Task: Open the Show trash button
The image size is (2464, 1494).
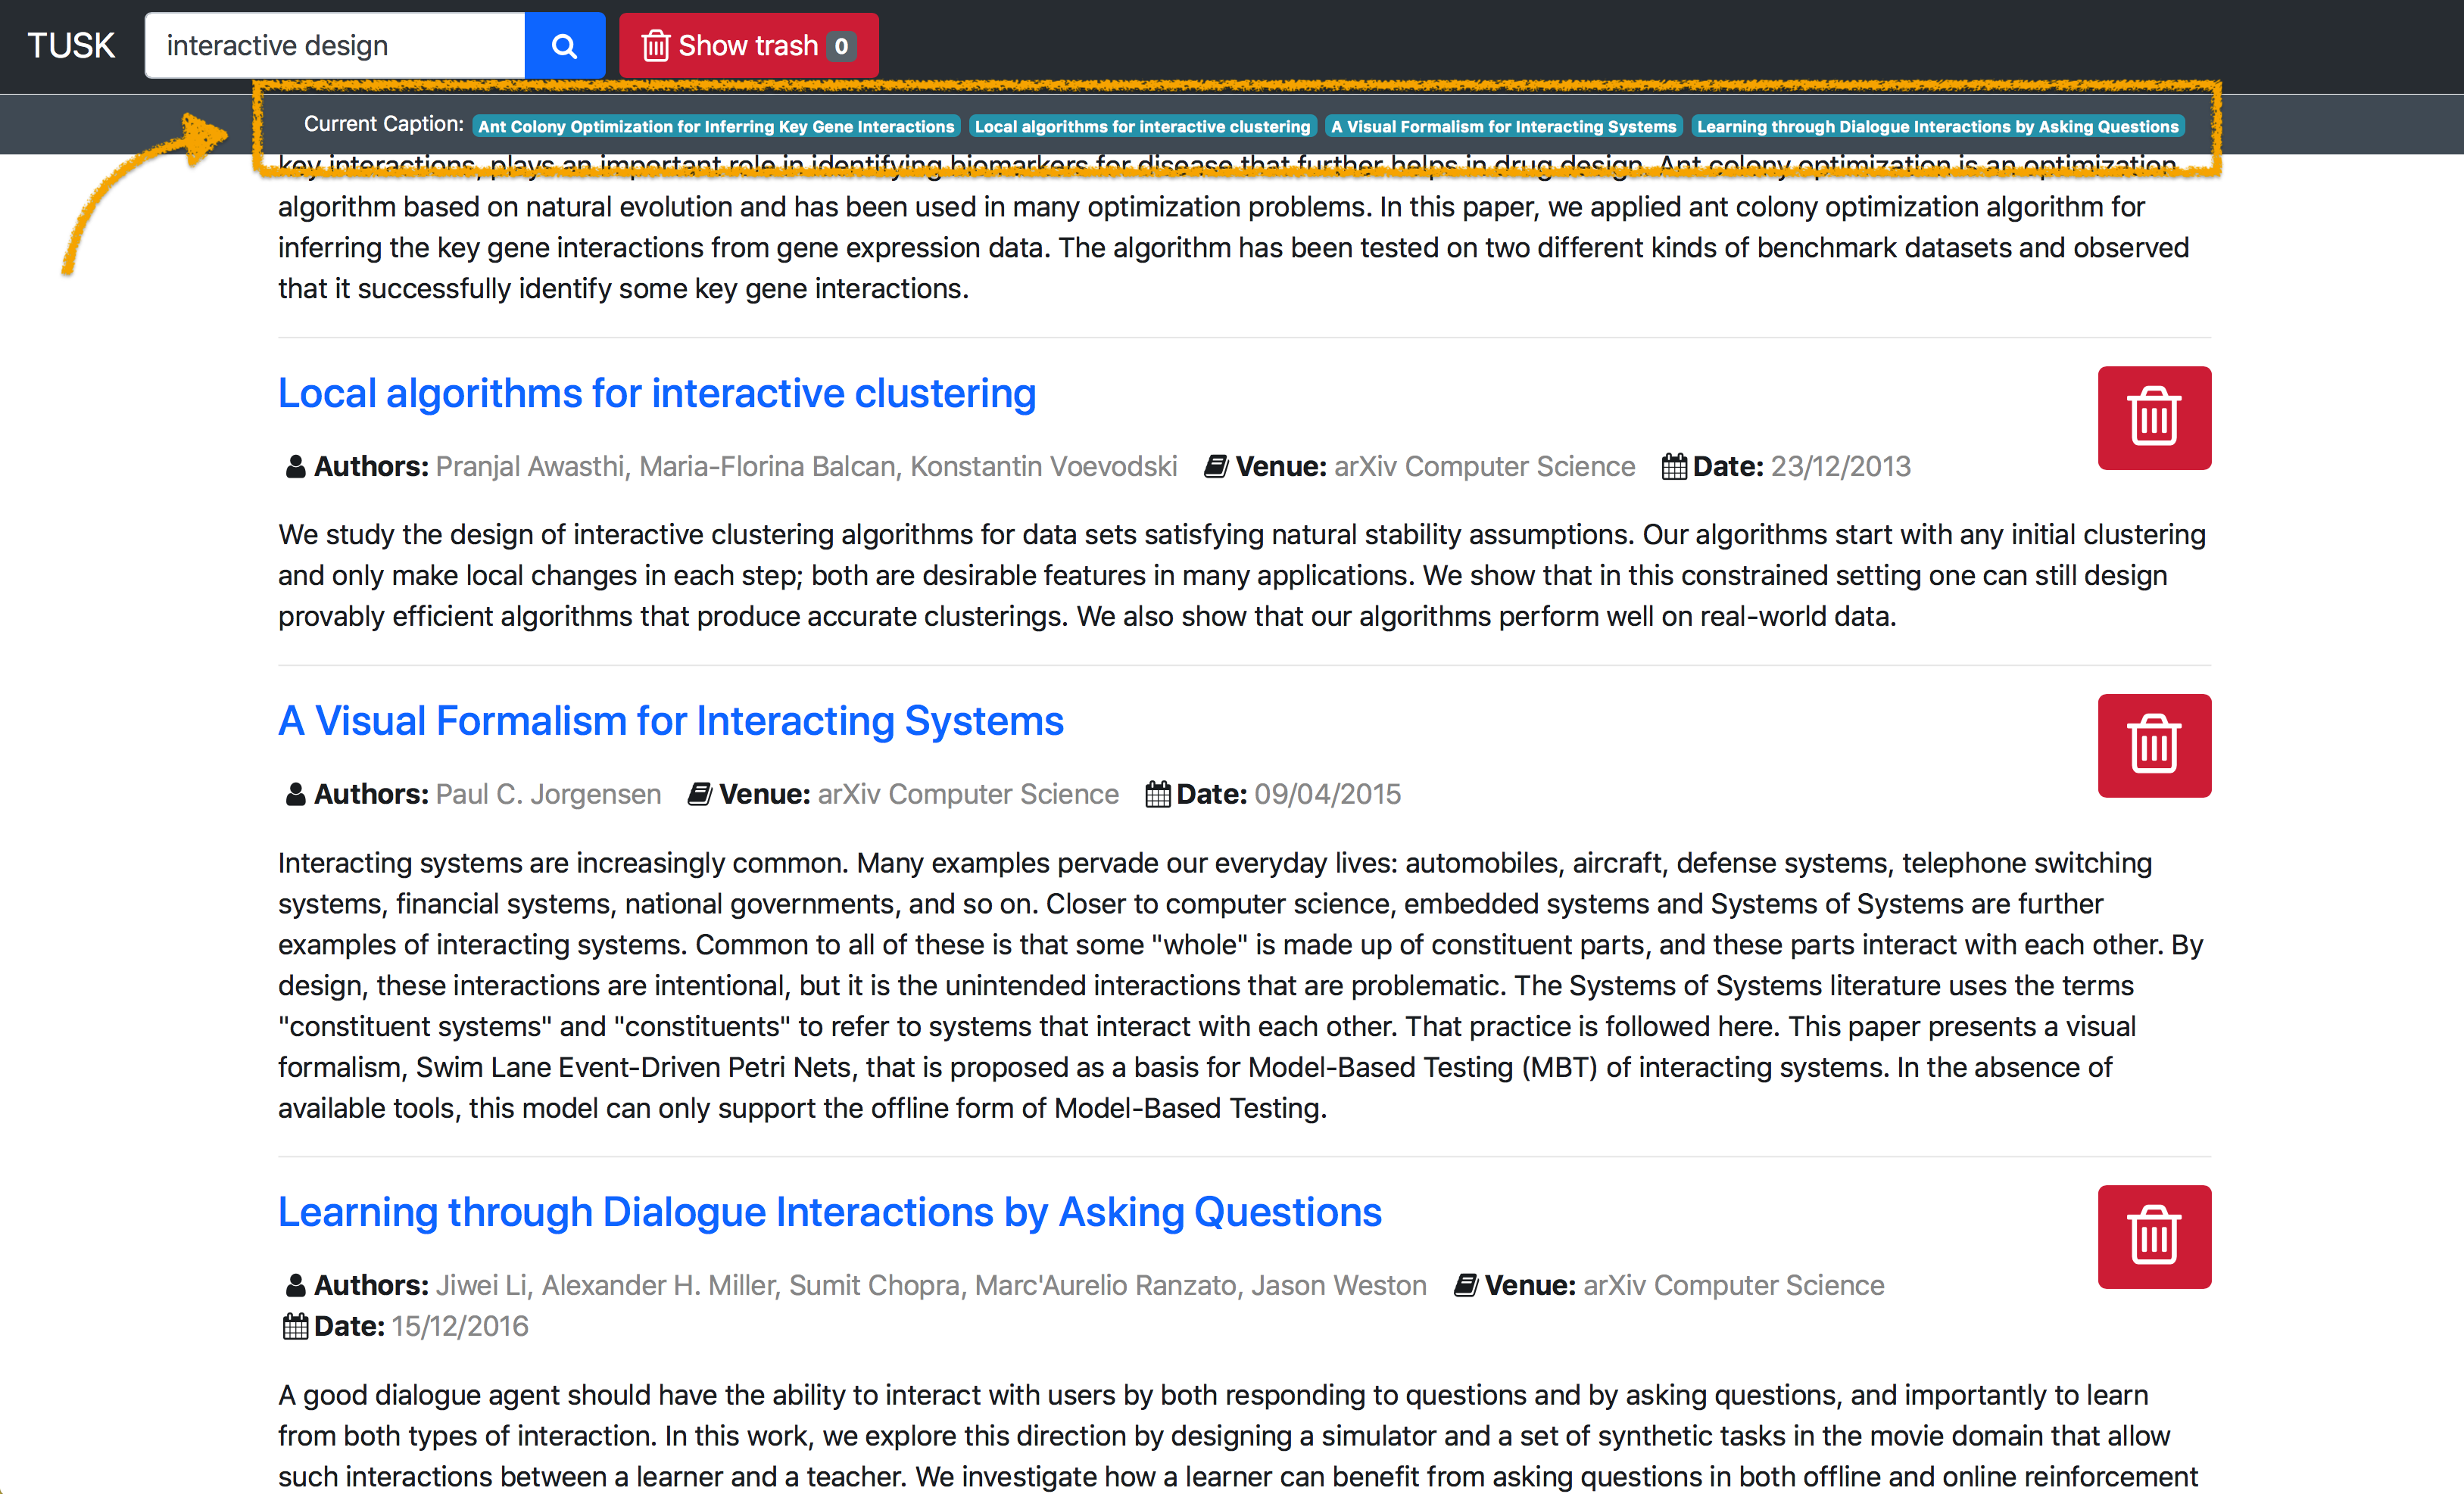Action: pyautogui.click(x=749, y=45)
